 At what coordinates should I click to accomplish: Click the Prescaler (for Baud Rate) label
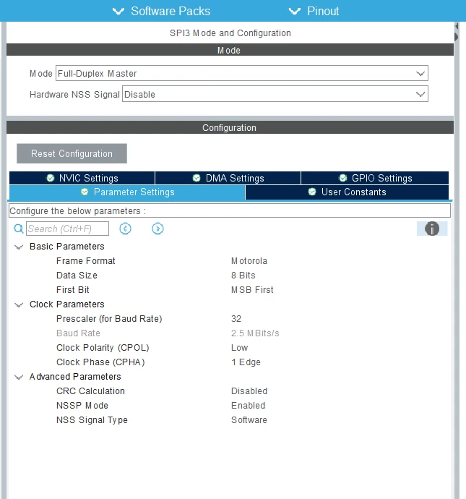pyautogui.click(x=109, y=319)
